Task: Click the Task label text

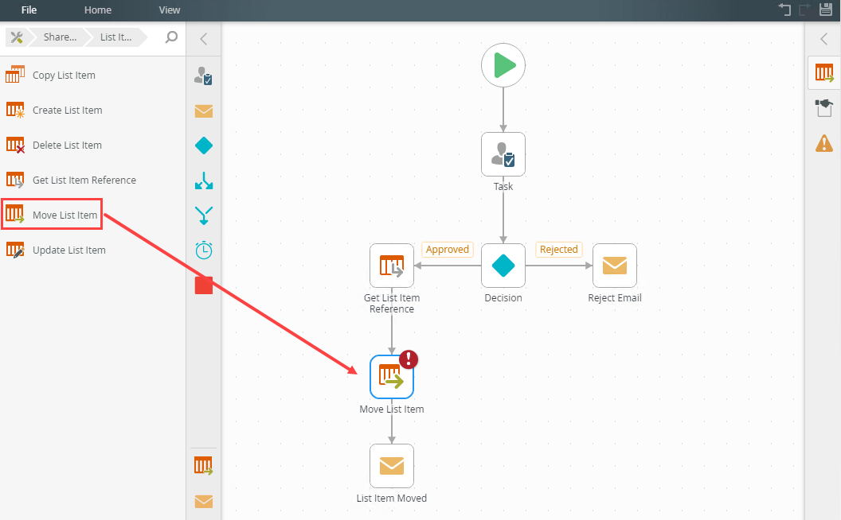Action: click(503, 186)
